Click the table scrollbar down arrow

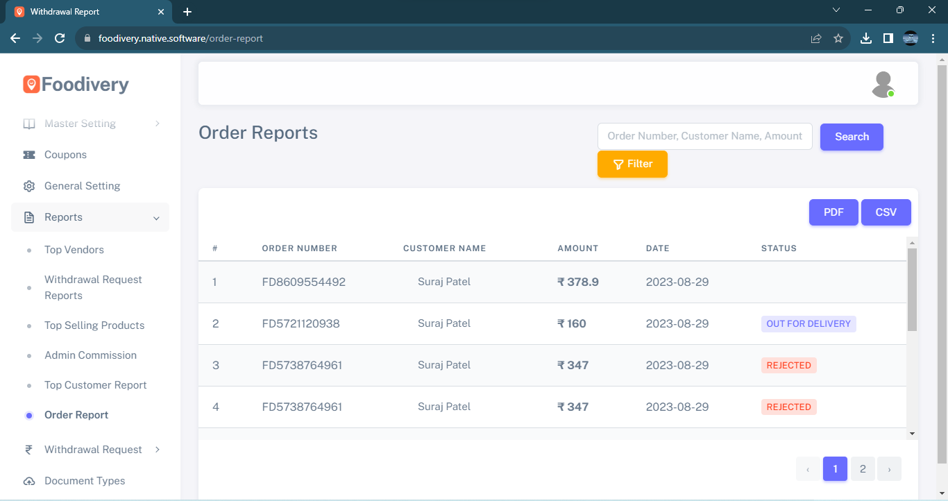pyautogui.click(x=912, y=434)
